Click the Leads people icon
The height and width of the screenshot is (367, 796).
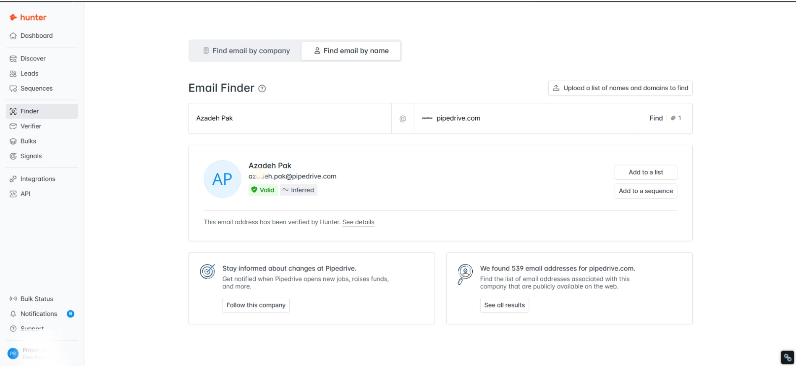[x=13, y=73]
